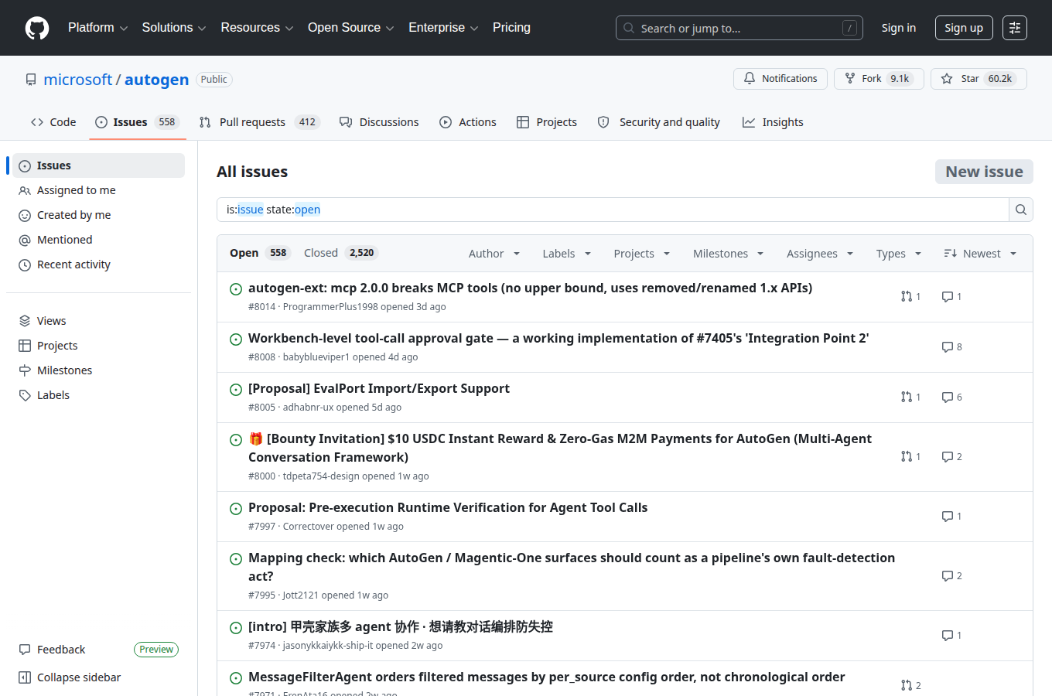Viewport: 1052px width, 696px height.
Task: Click linked pull request icon on Bounty Invitation issue
Action: coord(906,456)
